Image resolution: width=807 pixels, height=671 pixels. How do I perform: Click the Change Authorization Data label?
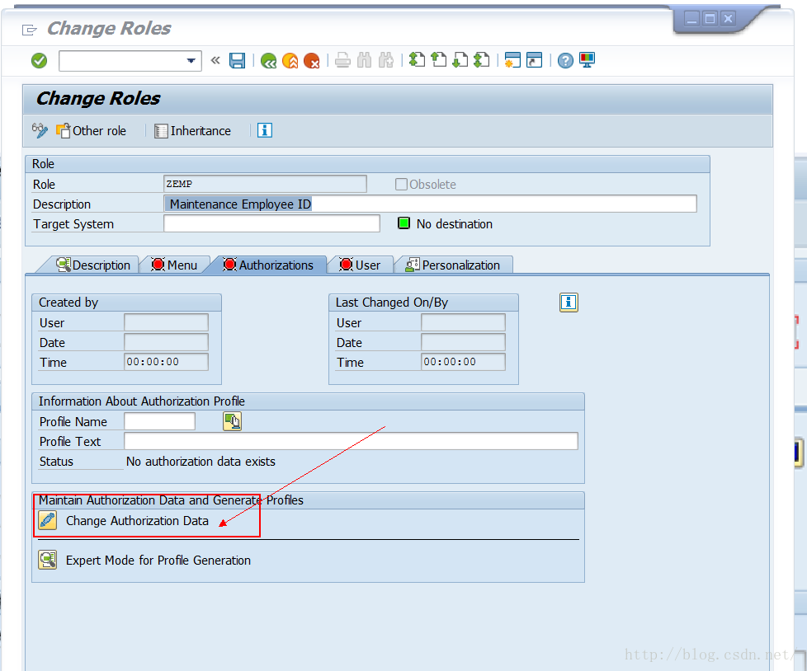[x=137, y=521]
